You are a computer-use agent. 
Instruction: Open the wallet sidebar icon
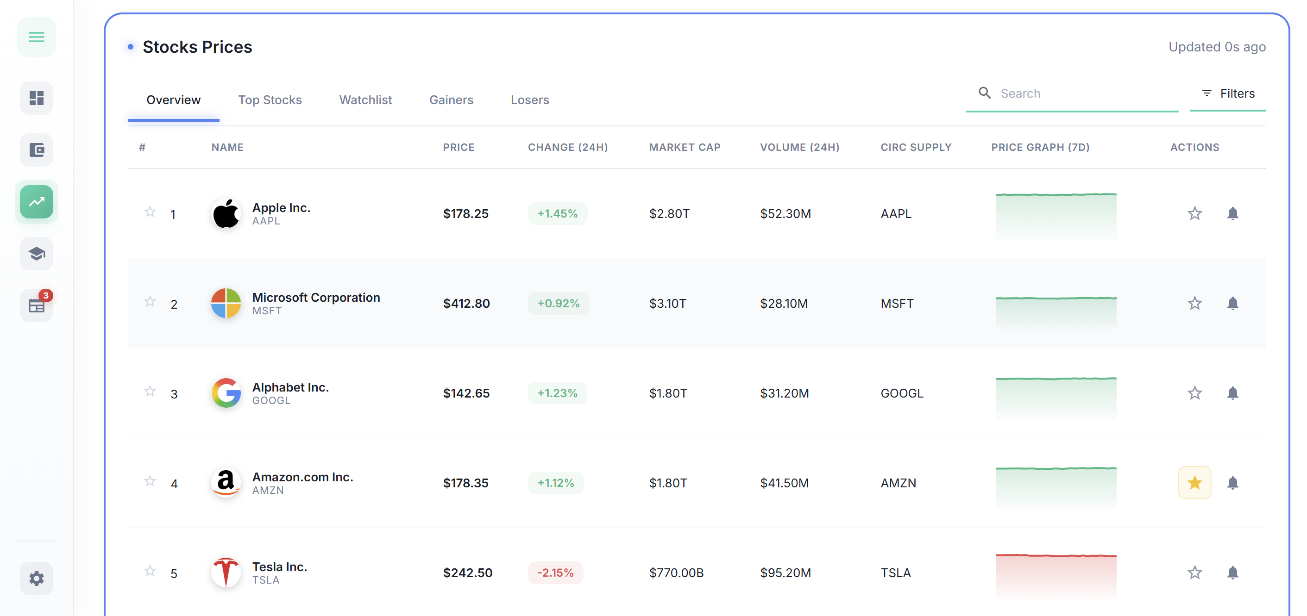click(x=37, y=150)
